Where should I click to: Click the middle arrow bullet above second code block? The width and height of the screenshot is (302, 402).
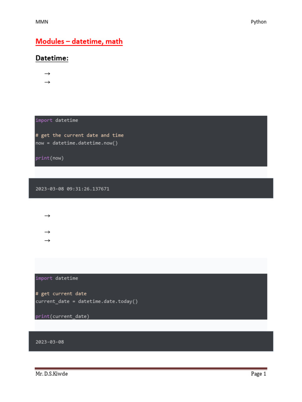point(48,232)
